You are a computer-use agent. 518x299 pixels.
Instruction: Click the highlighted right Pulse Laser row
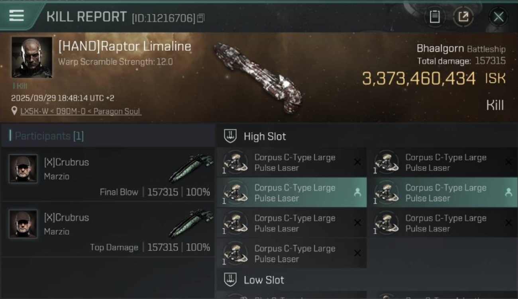click(x=442, y=193)
